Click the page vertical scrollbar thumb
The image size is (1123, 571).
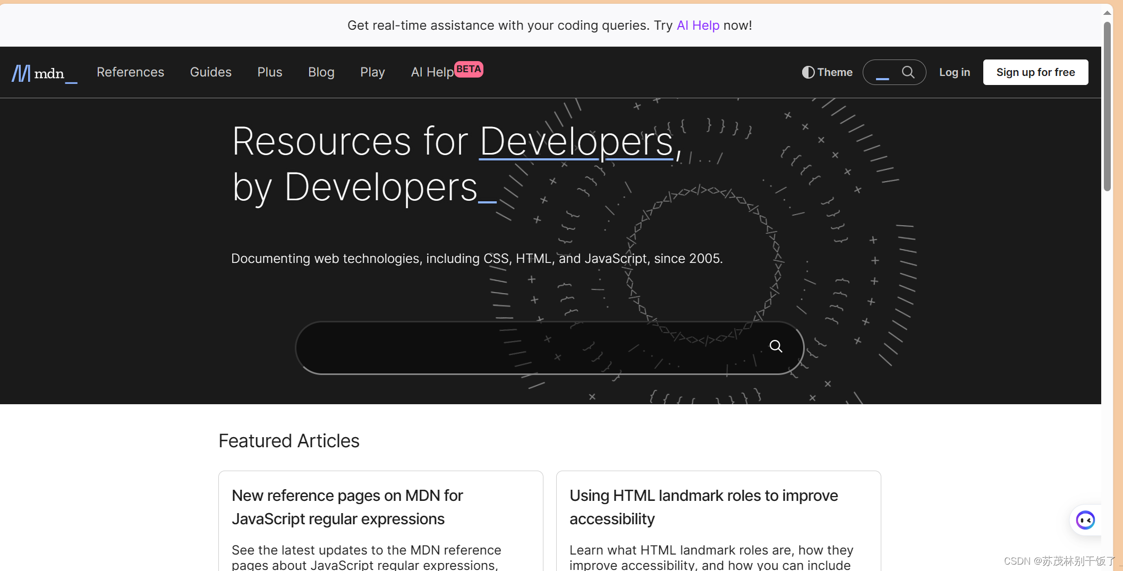pos(1107,106)
